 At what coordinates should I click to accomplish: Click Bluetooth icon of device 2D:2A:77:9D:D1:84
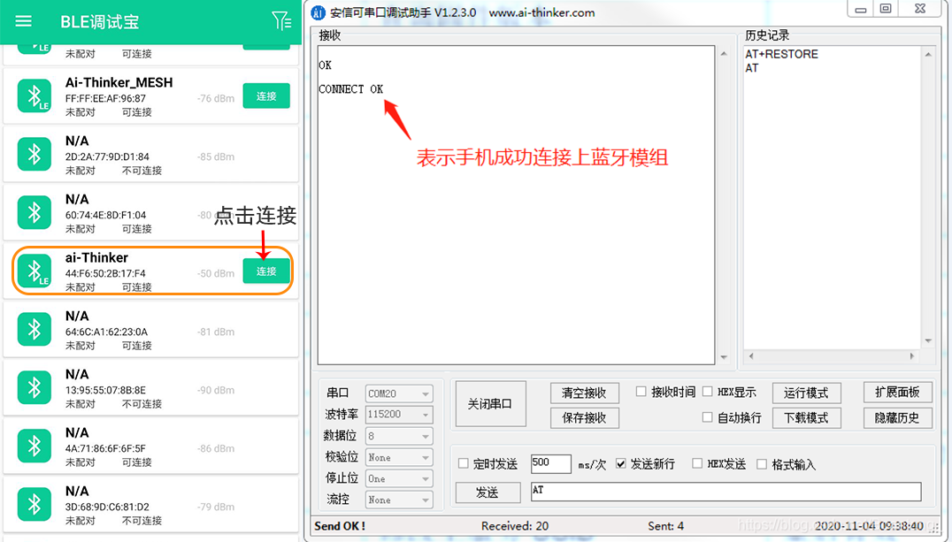(x=35, y=154)
